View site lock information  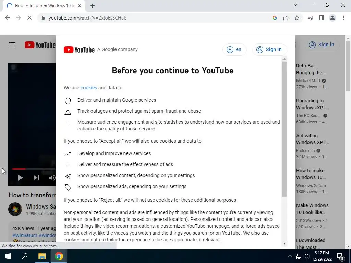[43, 18]
